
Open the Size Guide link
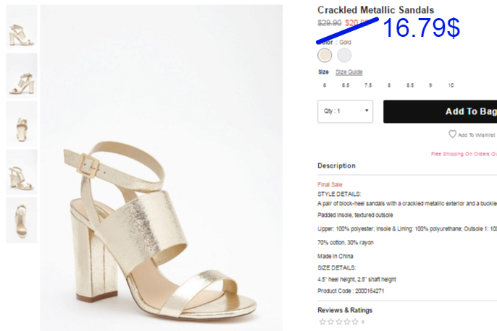[x=349, y=72]
